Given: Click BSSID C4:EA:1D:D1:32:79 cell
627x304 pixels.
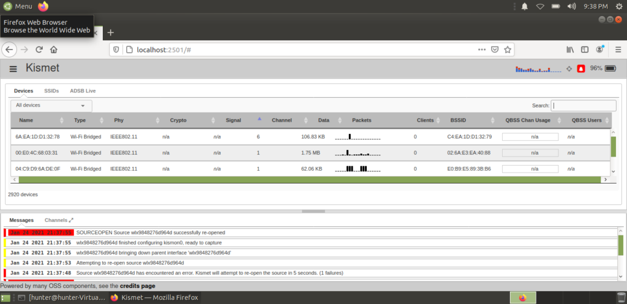Looking at the screenshot, I should [470, 136].
